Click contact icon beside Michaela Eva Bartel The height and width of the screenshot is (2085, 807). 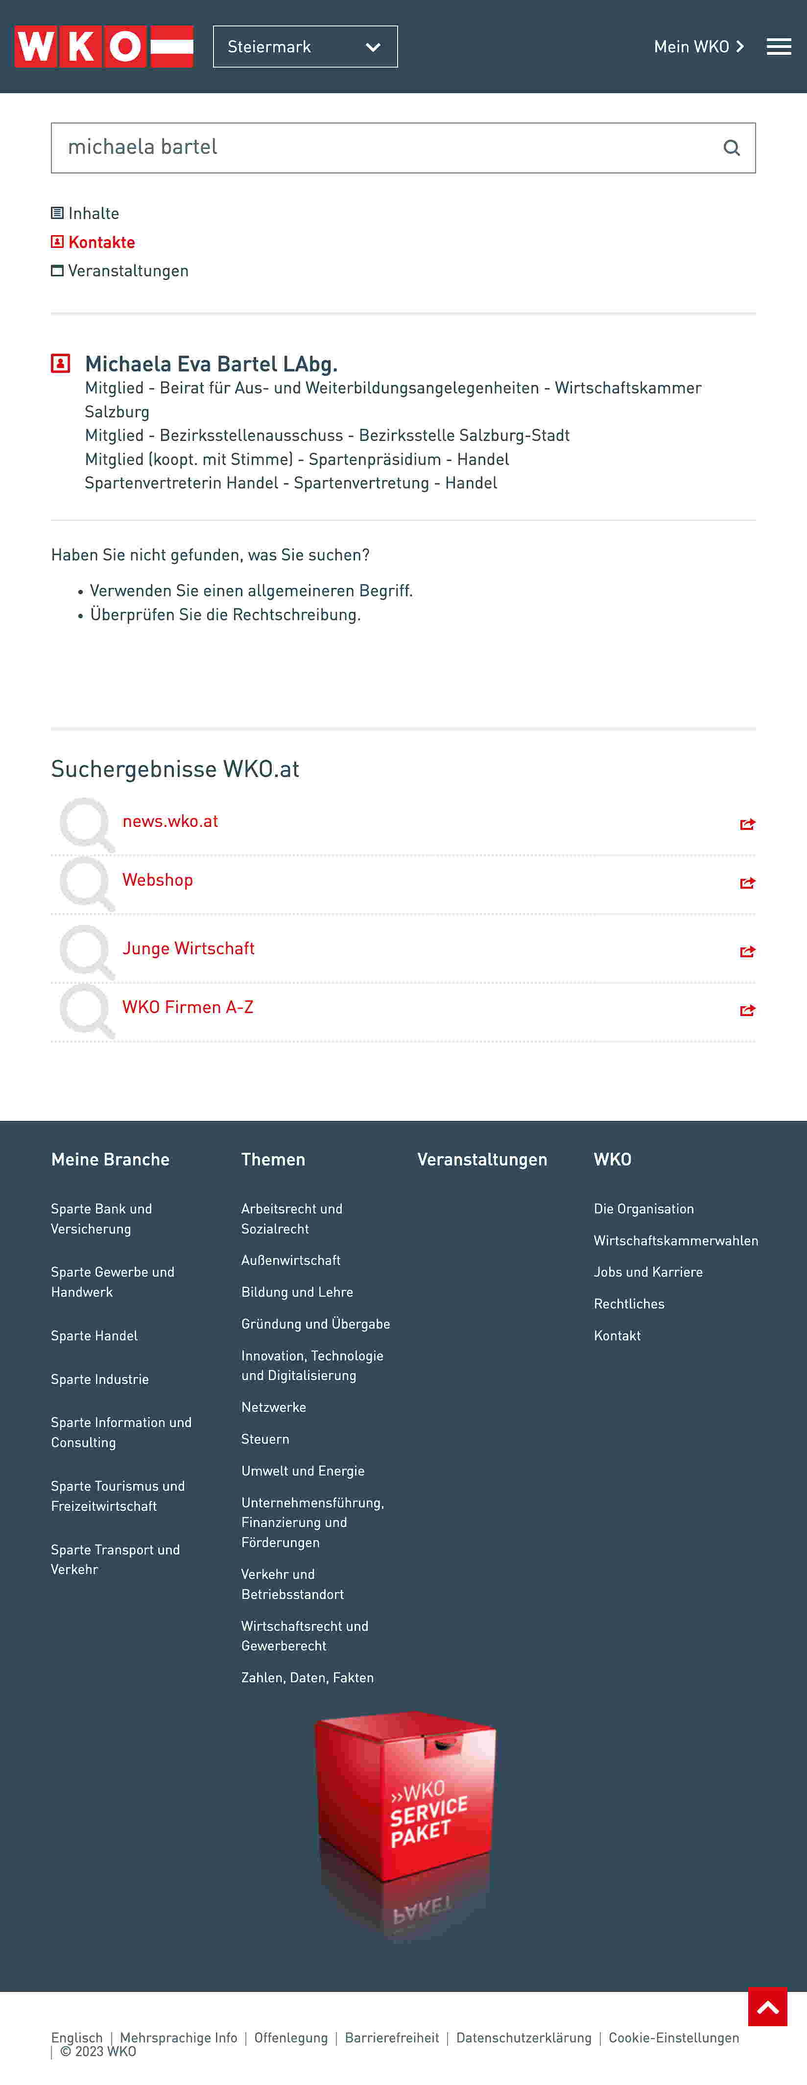[x=61, y=364]
